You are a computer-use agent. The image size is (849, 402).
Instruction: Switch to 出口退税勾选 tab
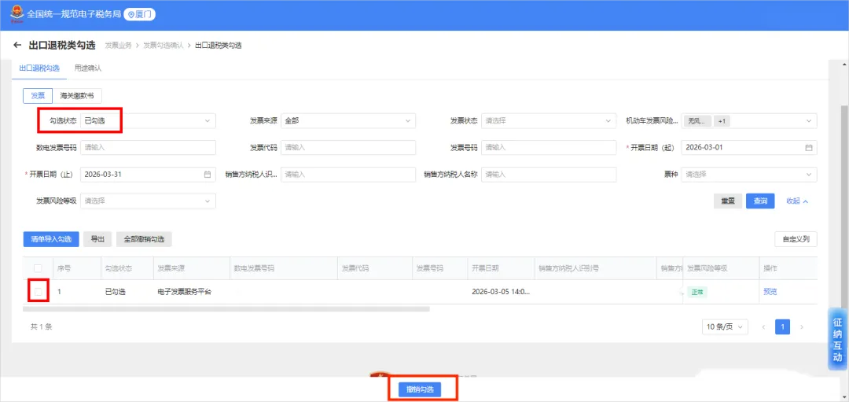pyautogui.click(x=39, y=68)
